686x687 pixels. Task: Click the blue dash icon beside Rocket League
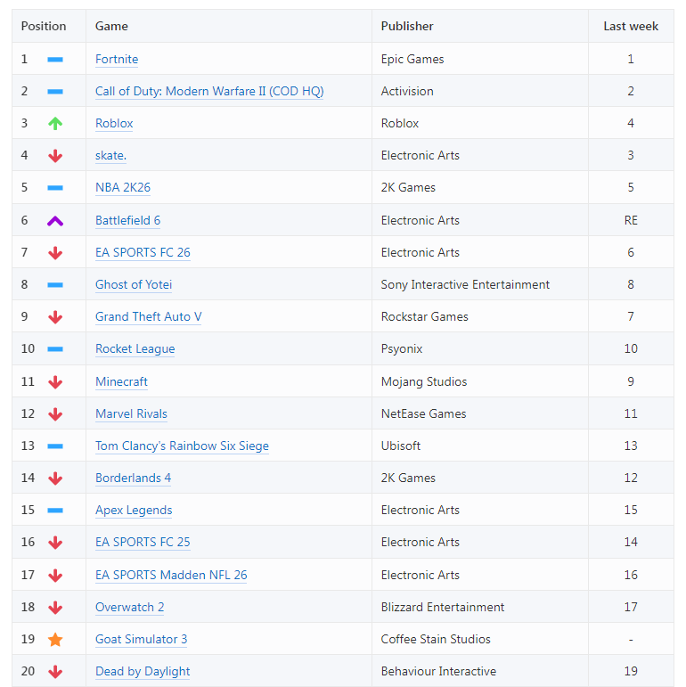(x=55, y=349)
